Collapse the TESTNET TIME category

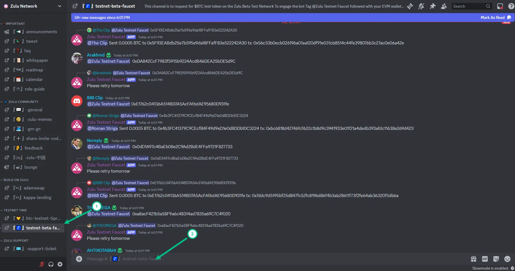pyautogui.click(x=14, y=210)
